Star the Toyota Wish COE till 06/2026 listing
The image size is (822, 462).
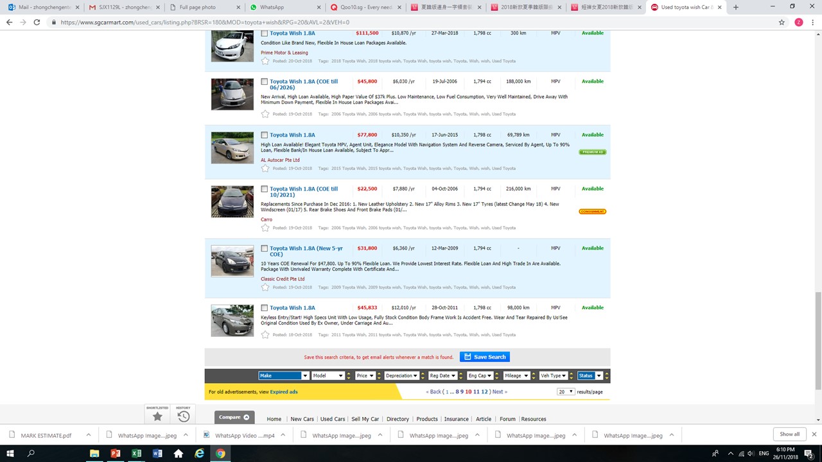pos(265,114)
